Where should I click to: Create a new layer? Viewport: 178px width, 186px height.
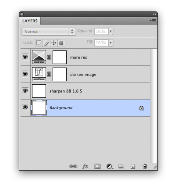pos(133,166)
